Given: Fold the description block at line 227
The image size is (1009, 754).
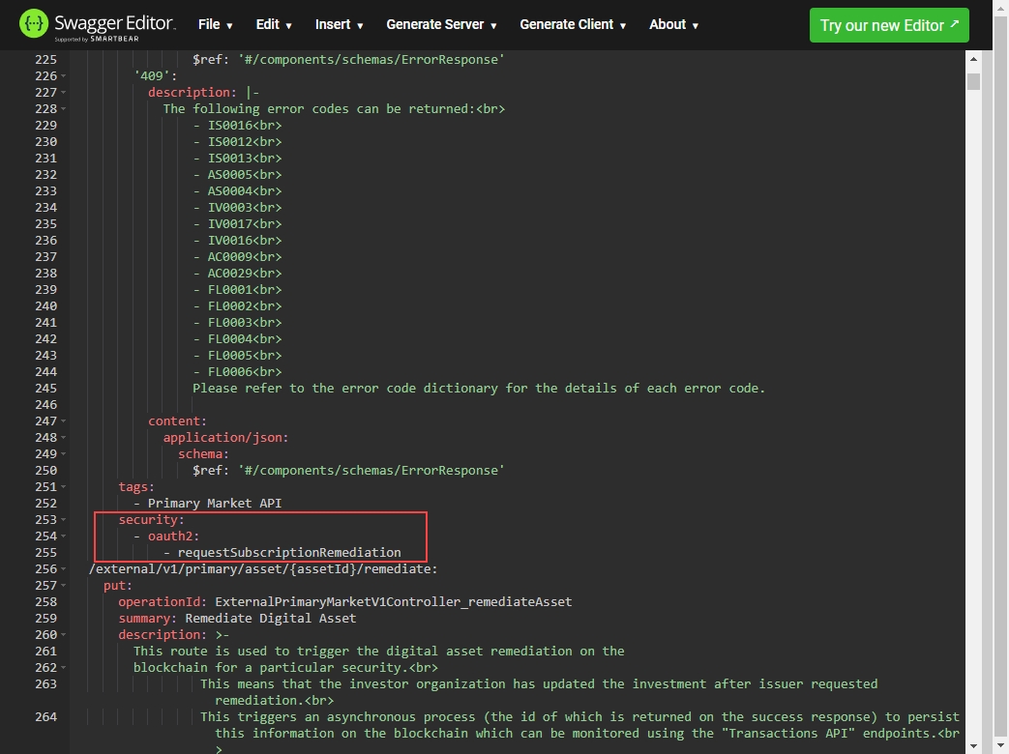Looking at the screenshot, I should coord(64,93).
